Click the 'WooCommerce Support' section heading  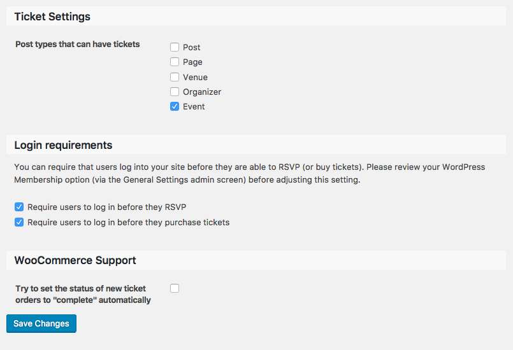(x=75, y=260)
